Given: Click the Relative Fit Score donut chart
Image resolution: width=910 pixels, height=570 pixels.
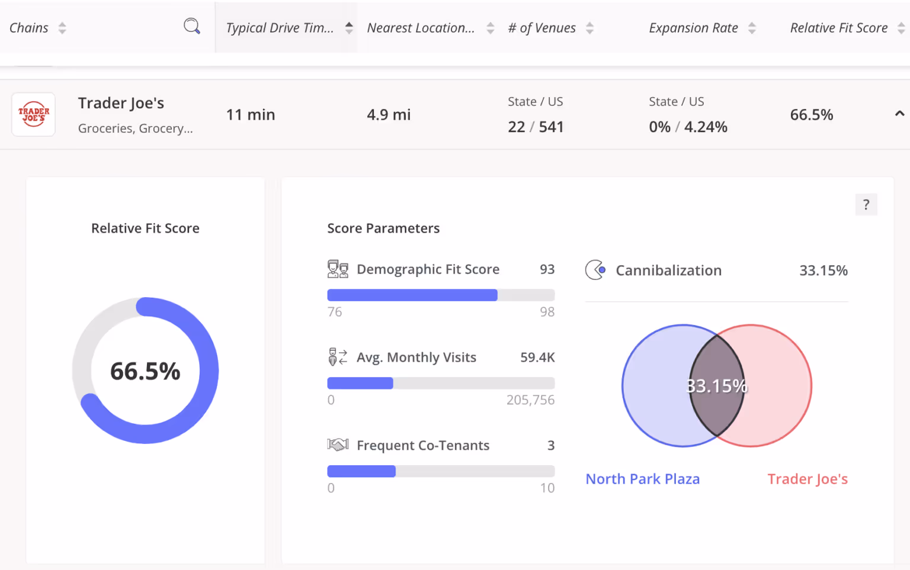Looking at the screenshot, I should coord(145,371).
